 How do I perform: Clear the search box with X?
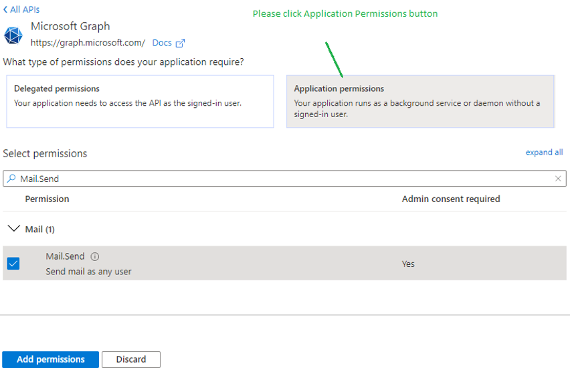click(558, 179)
